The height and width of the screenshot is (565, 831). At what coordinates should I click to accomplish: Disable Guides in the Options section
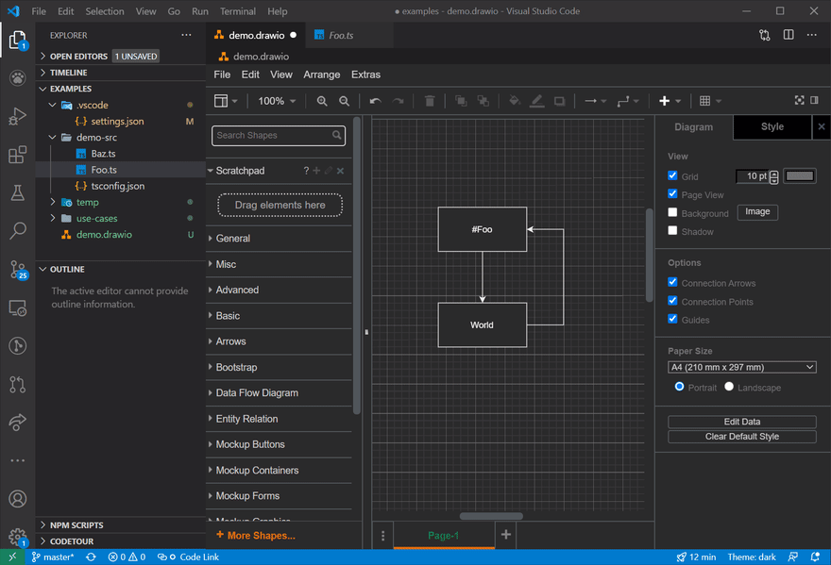click(673, 320)
